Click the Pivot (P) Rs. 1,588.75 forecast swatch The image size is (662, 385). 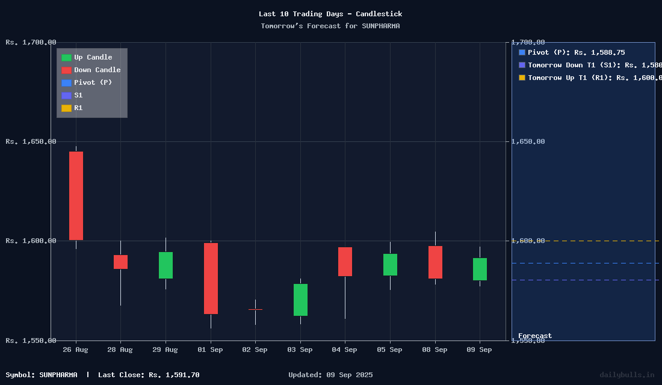click(522, 52)
